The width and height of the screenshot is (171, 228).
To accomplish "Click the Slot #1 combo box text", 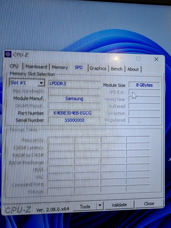I will (x=18, y=83).
